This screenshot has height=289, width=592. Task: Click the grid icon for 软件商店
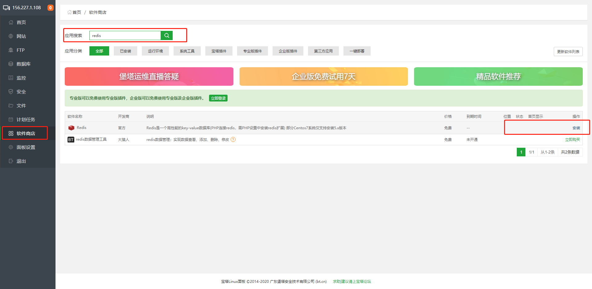click(x=11, y=133)
